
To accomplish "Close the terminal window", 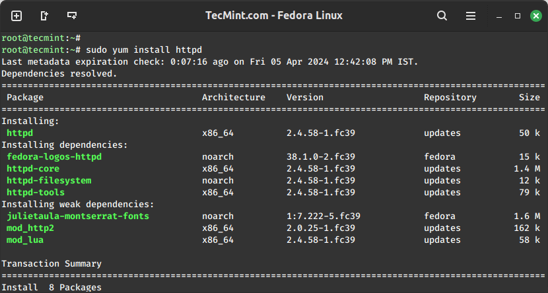I will point(535,15).
